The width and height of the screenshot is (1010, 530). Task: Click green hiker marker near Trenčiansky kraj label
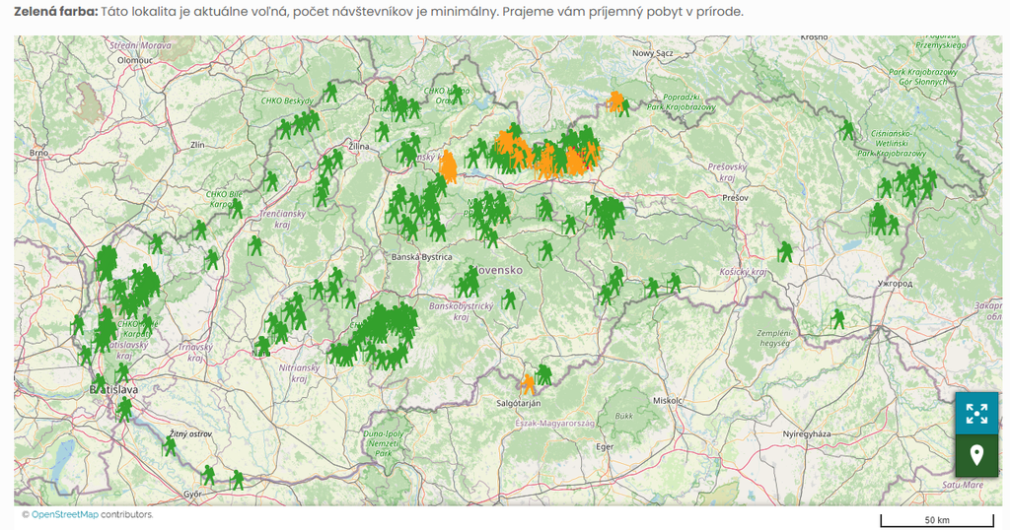click(x=272, y=181)
